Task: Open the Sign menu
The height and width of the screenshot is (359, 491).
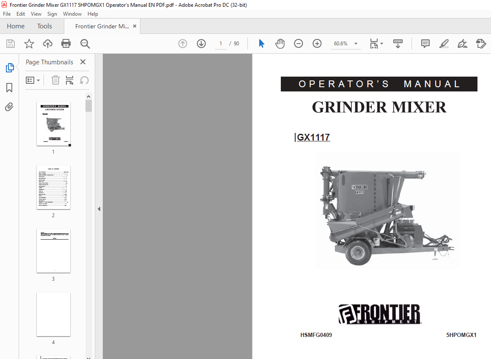Action: pos(52,14)
